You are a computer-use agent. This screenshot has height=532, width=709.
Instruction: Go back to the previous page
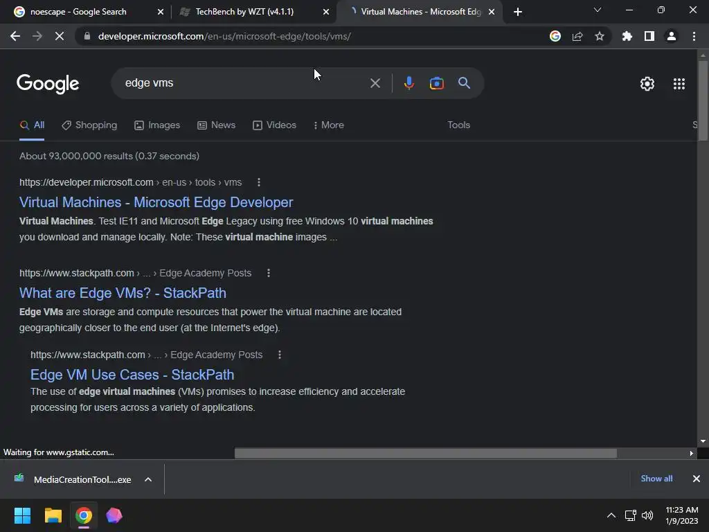tap(15, 36)
